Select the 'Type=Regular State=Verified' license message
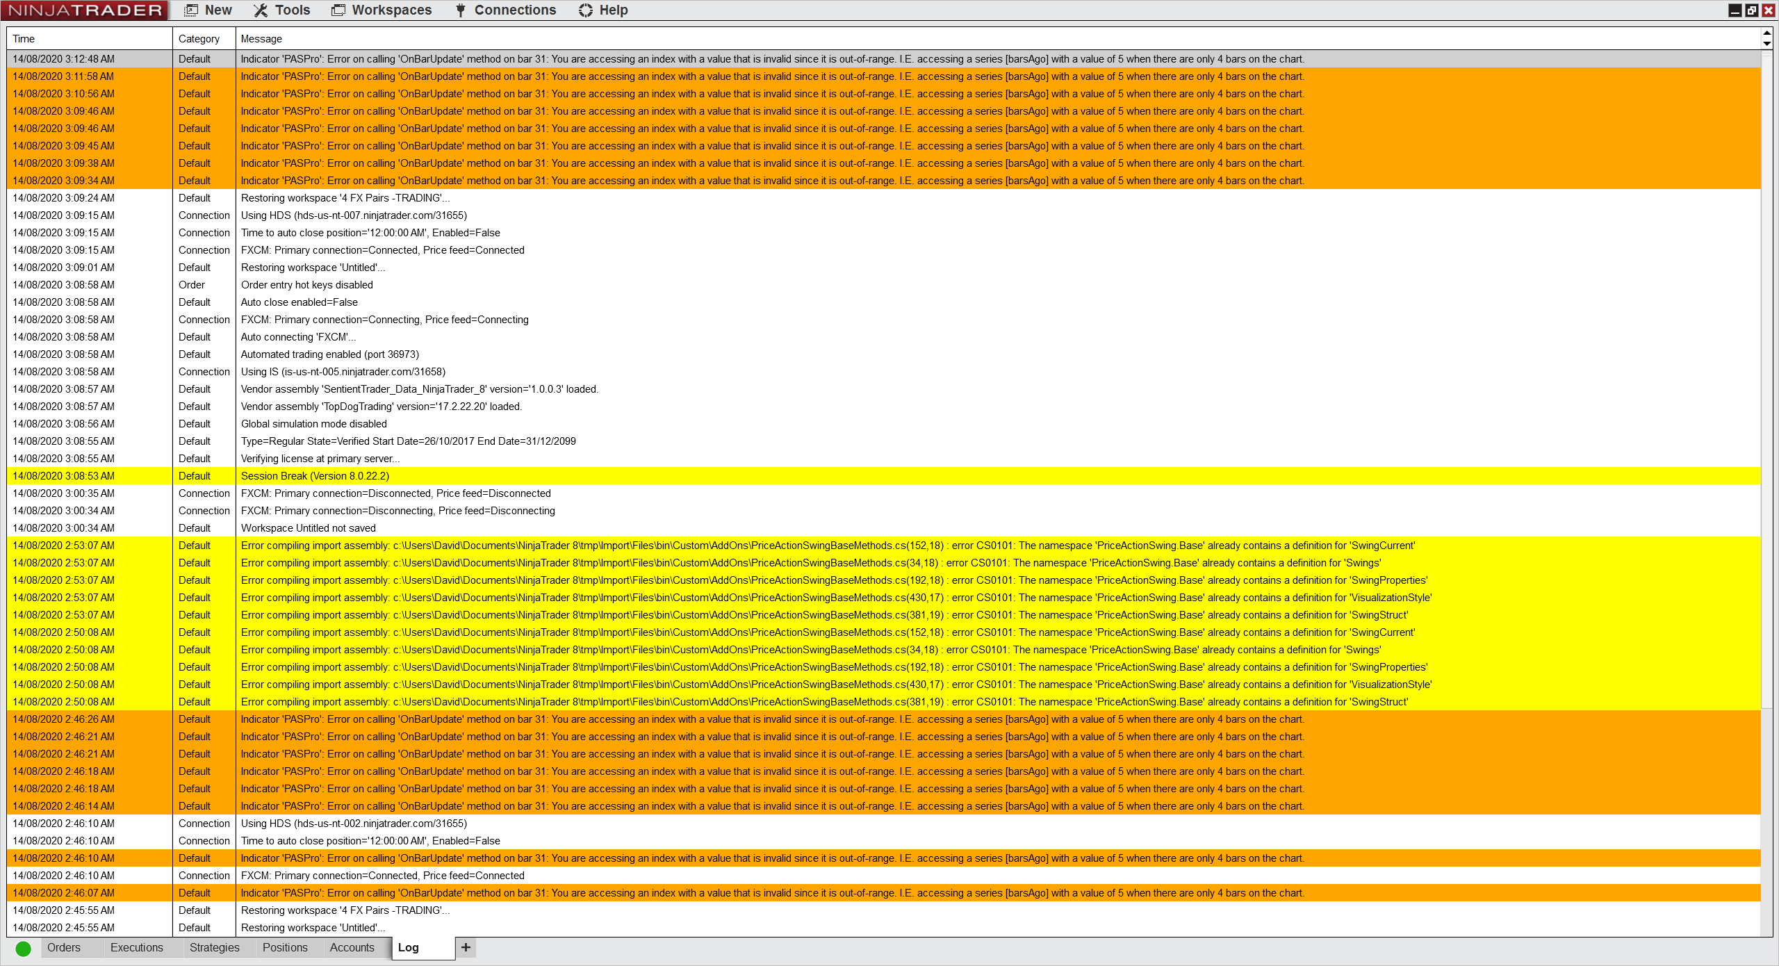Viewport: 1779px width, 966px height. 408,441
